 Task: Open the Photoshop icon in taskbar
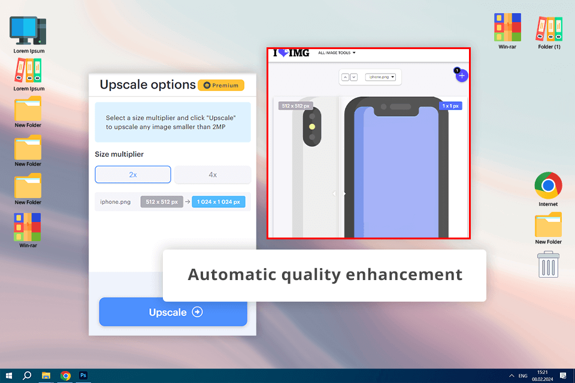tap(83, 375)
